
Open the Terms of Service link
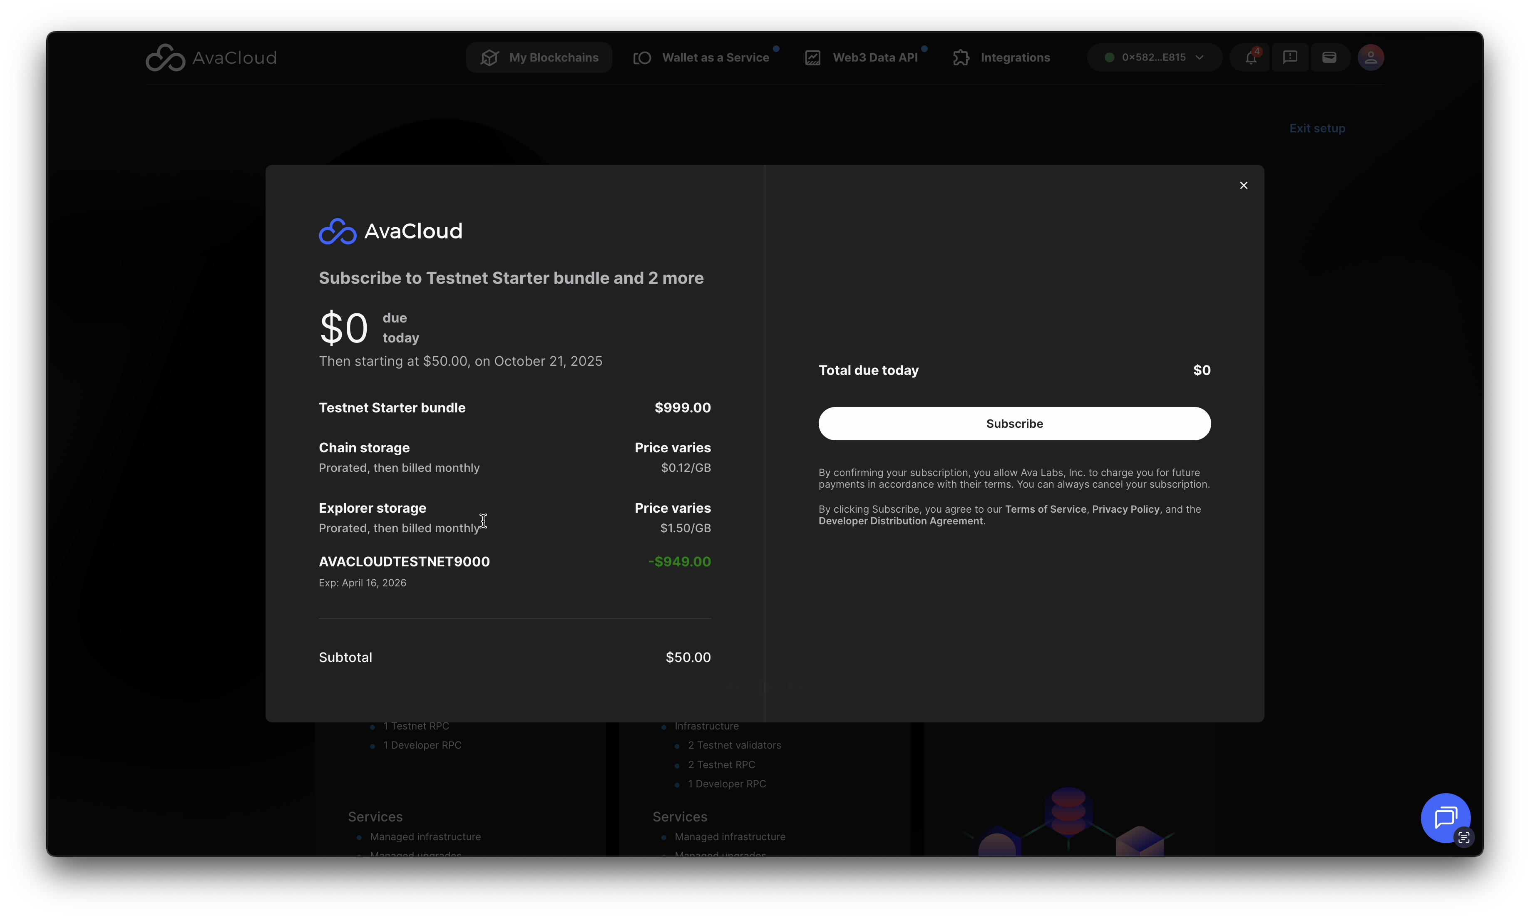coord(1045,509)
